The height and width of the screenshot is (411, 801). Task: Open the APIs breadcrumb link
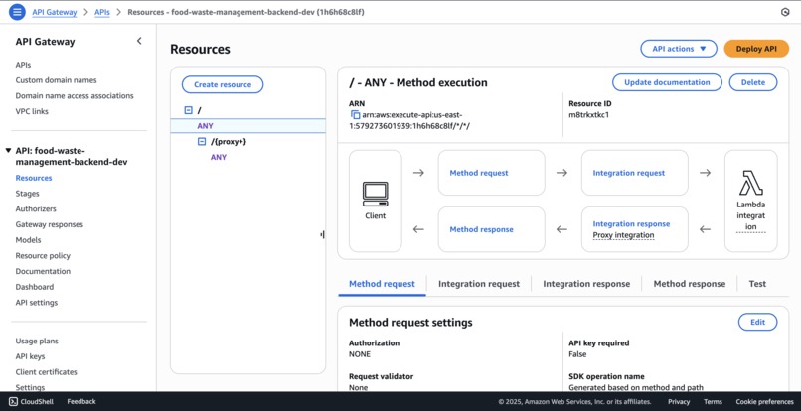click(x=101, y=12)
